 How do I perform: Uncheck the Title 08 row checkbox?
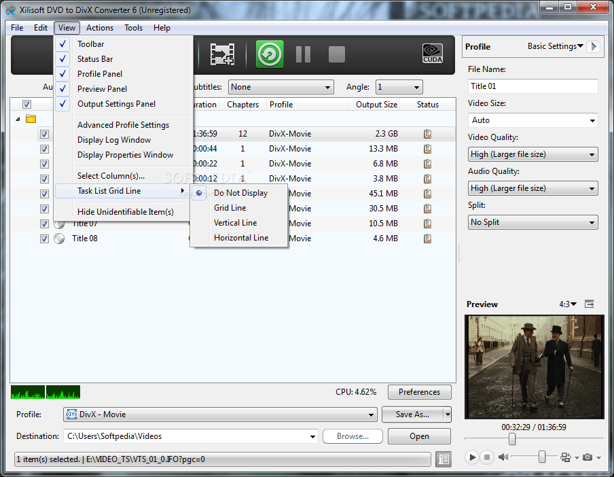(x=44, y=238)
